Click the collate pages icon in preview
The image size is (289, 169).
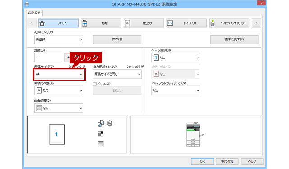click(x=101, y=124)
